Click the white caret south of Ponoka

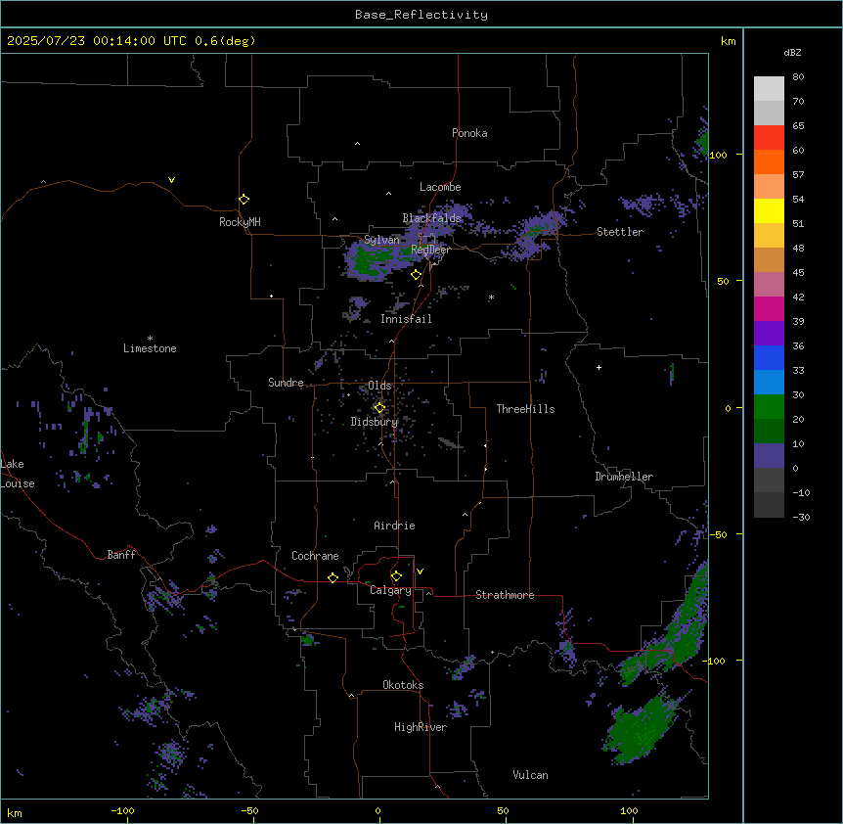point(388,194)
